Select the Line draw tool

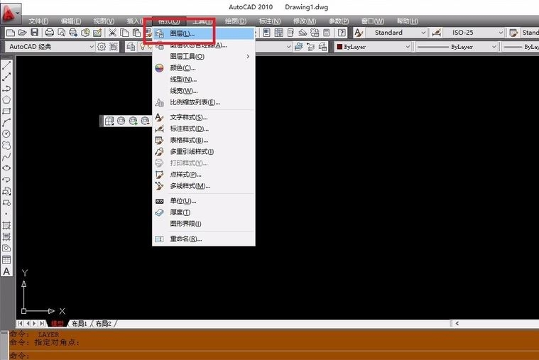(x=6, y=65)
